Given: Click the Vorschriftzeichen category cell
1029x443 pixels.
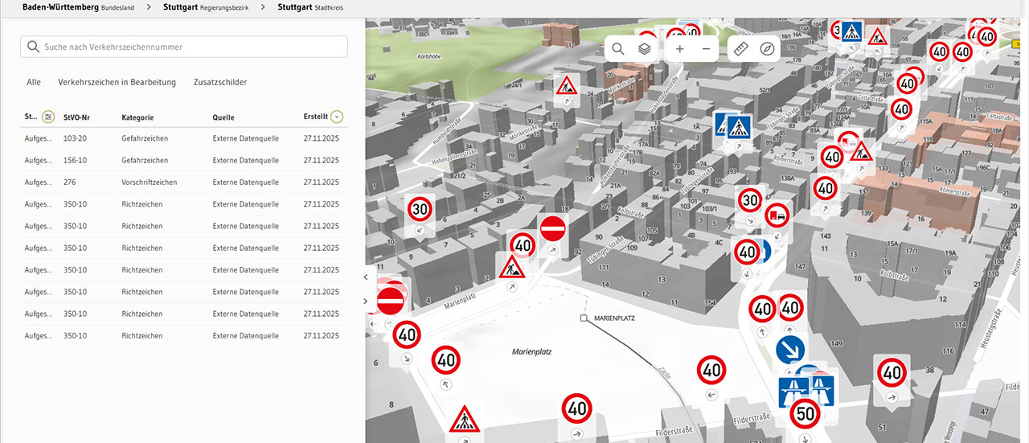Looking at the screenshot, I should pos(150,183).
